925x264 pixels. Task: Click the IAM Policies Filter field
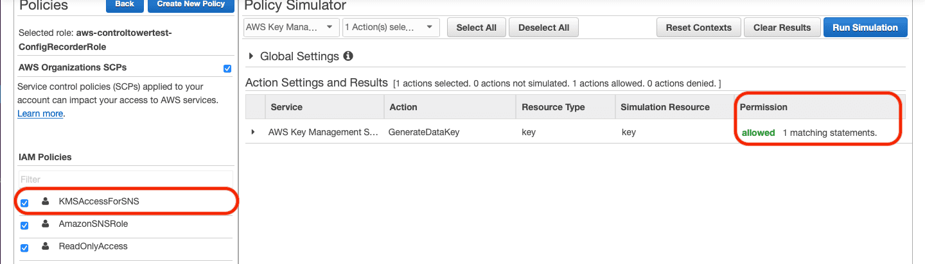125,179
